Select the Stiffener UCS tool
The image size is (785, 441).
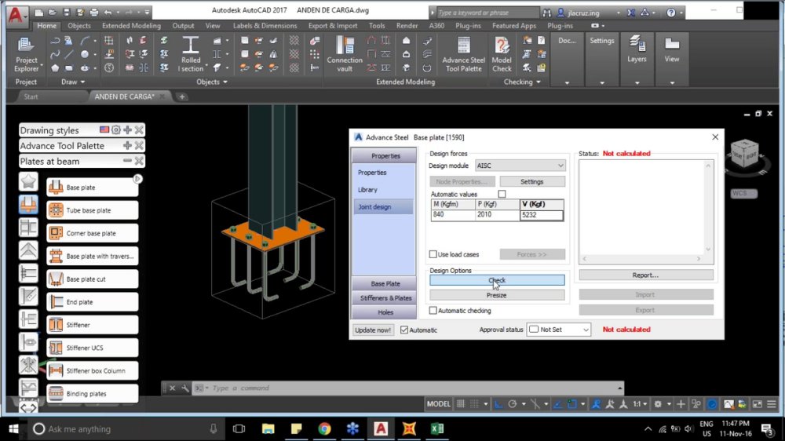click(x=92, y=348)
